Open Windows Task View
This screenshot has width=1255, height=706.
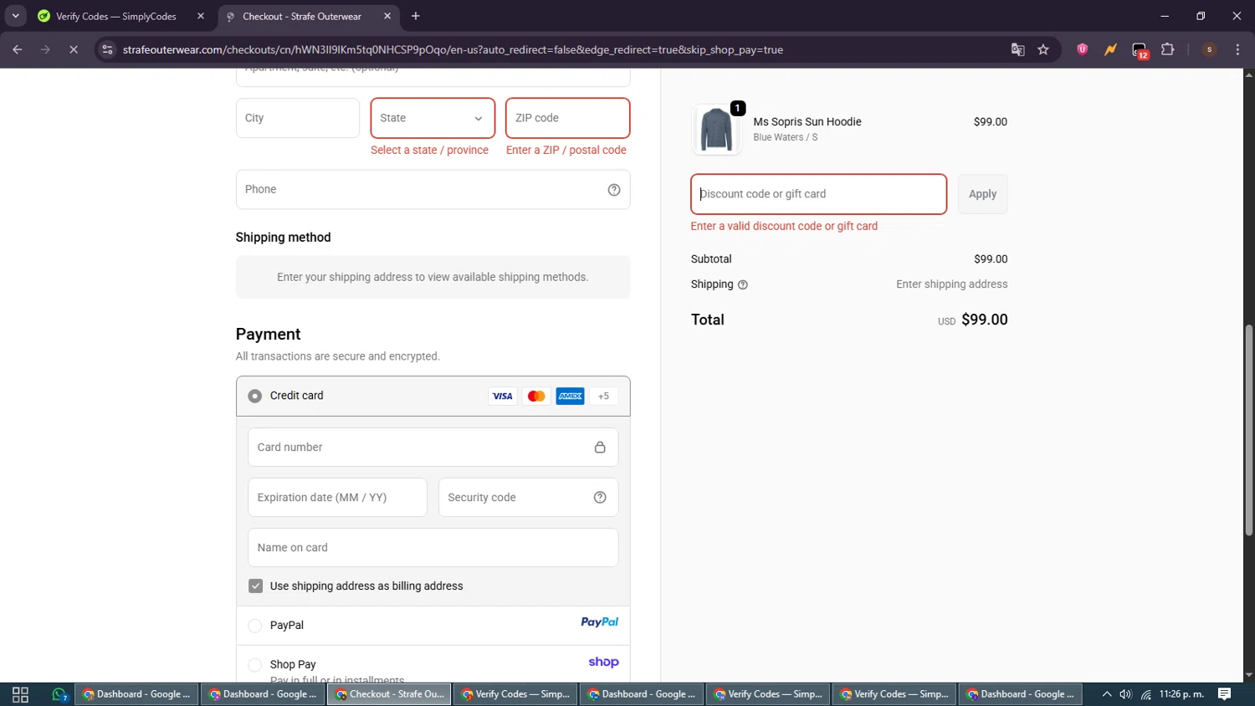pyautogui.click(x=21, y=694)
